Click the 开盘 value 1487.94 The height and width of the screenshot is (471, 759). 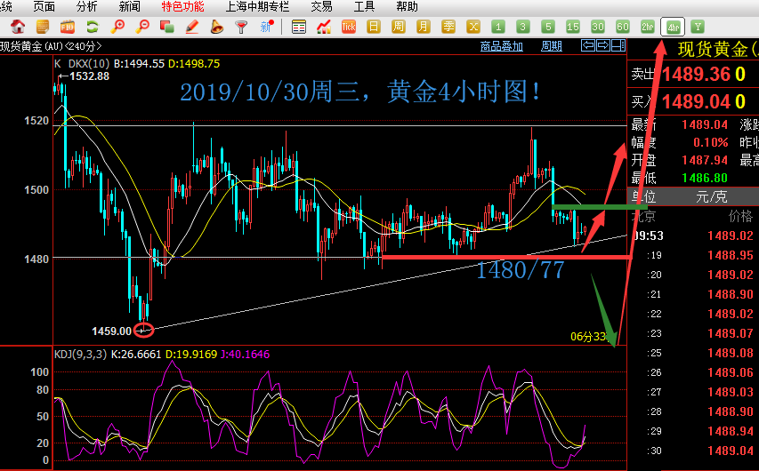705,160
